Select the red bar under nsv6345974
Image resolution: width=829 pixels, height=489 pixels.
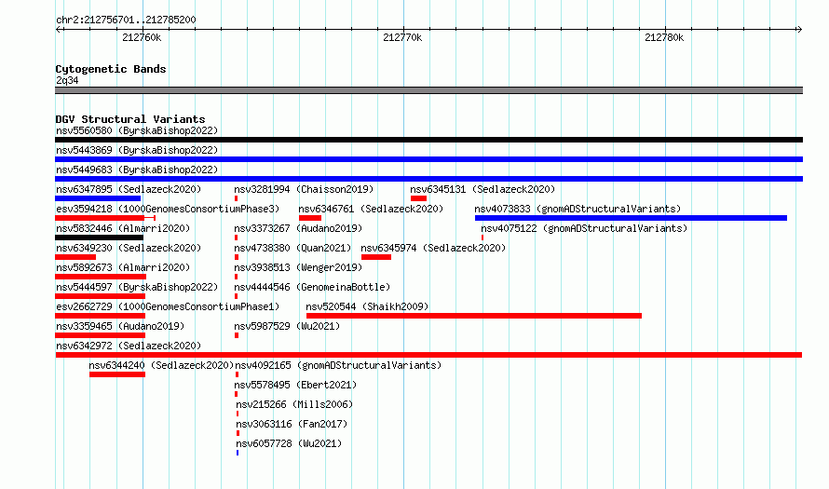[376, 257]
